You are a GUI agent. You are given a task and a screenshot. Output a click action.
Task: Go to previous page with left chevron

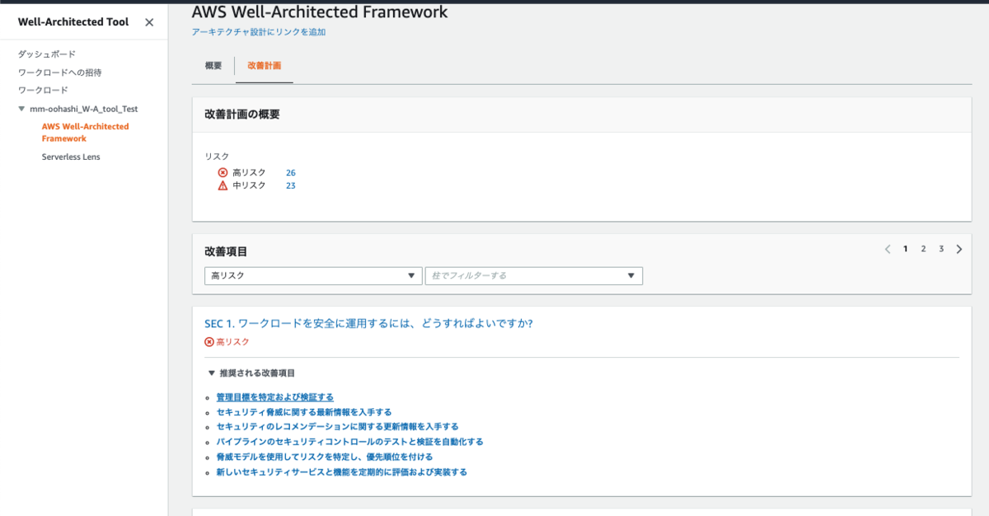tap(888, 249)
